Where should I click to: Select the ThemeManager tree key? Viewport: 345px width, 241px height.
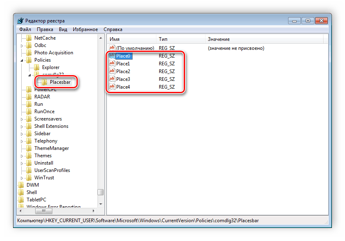51,148
